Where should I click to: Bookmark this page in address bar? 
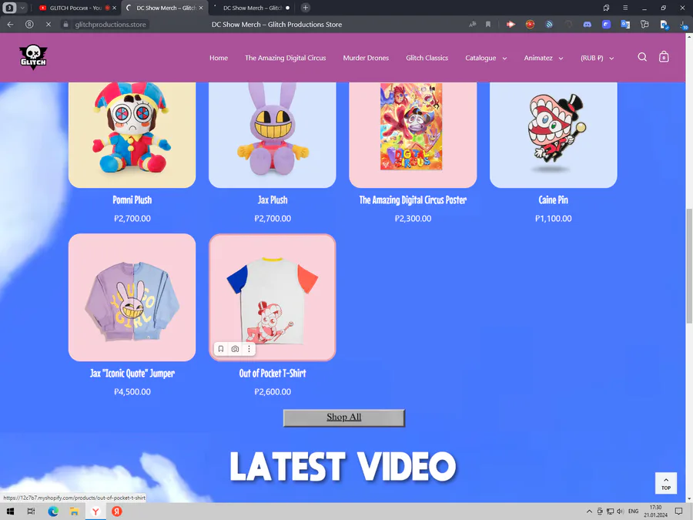[488, 25]
